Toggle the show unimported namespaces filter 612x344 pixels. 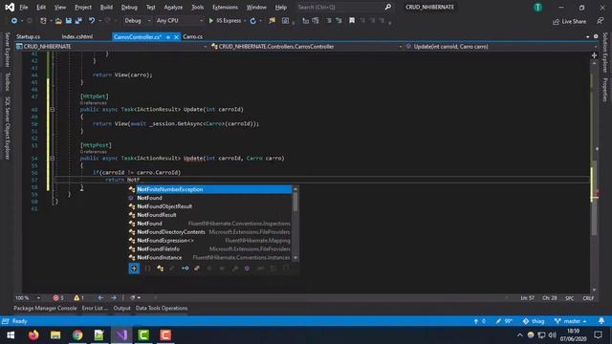[x=134, y=269]
